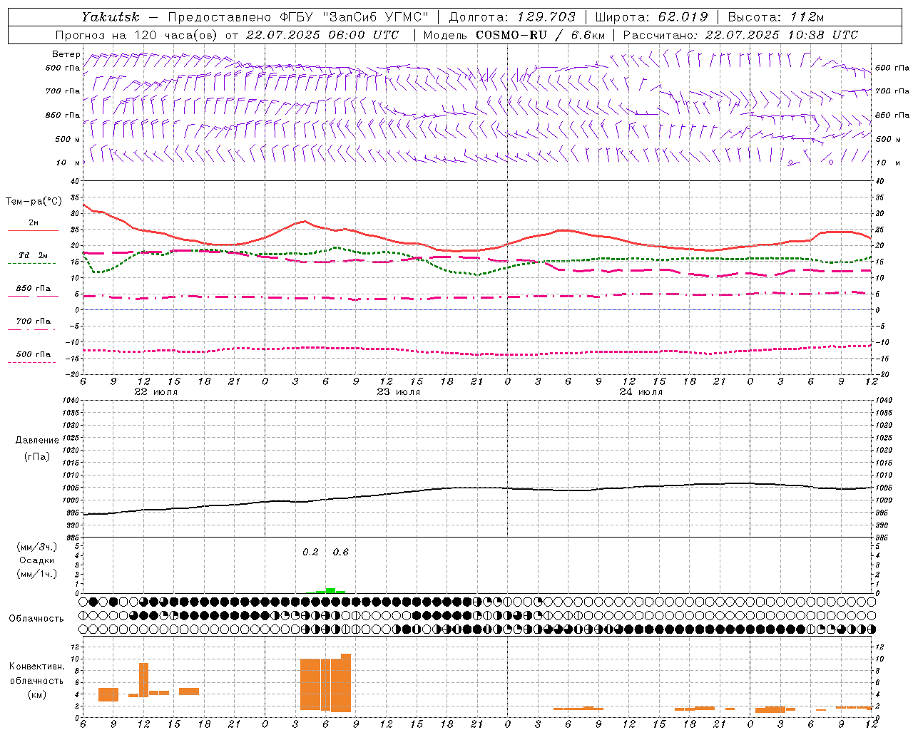The width and height of the screenshot is (913, 730).
Task: Click the 'Ветер' wind panel label
Action: point(66,54)
